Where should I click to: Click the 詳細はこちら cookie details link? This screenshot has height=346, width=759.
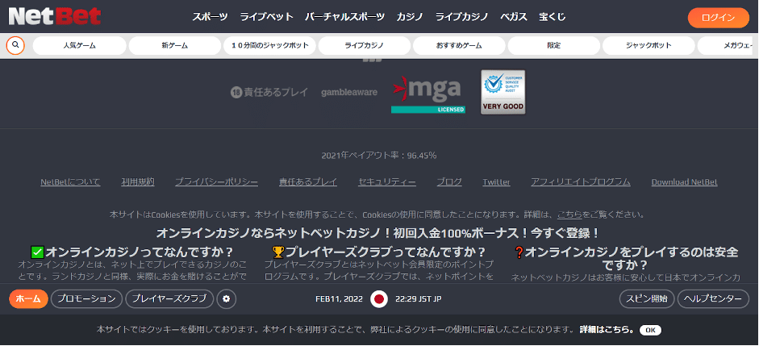click(607, 331)
